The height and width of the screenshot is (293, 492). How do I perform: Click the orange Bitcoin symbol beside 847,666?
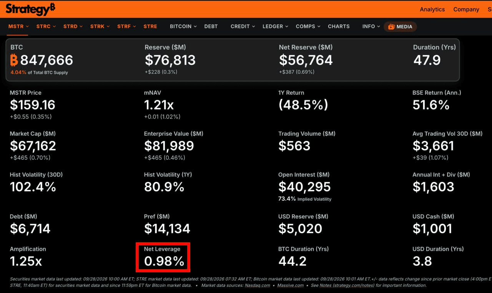click(14, 60)
